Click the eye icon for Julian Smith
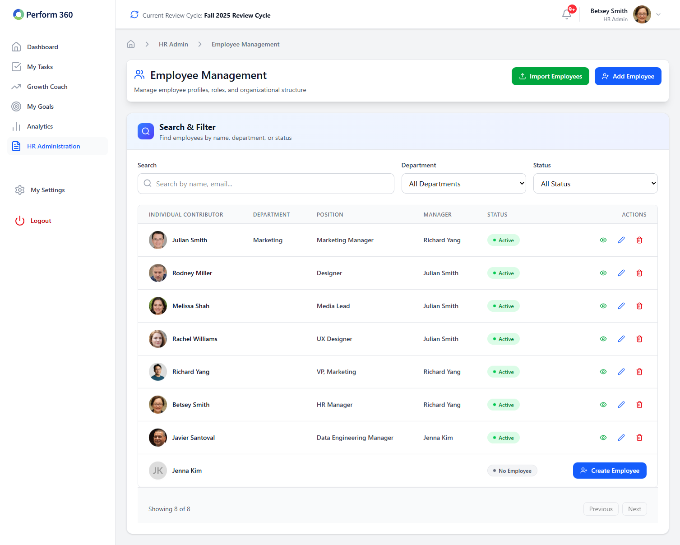Screen dimensions: 680x545 point(603,240)
